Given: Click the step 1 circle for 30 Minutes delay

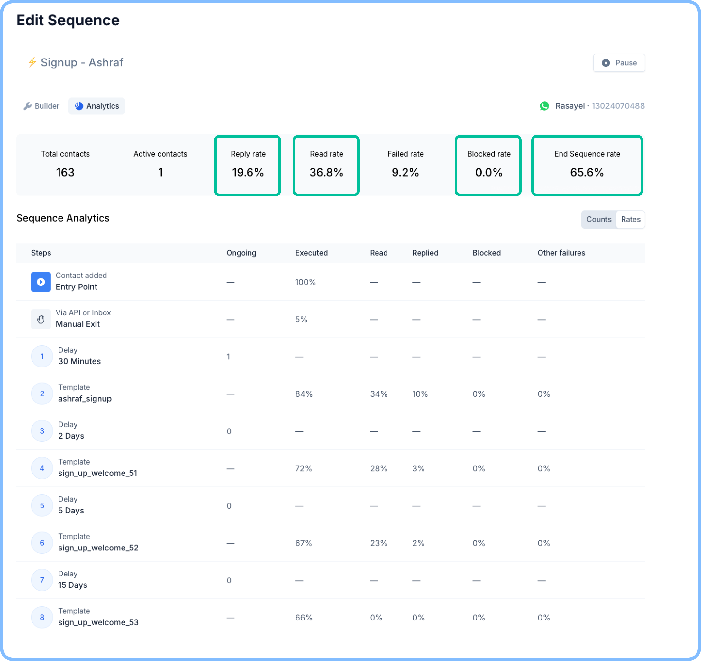Looking at the screenshot, I should (41, 356).
